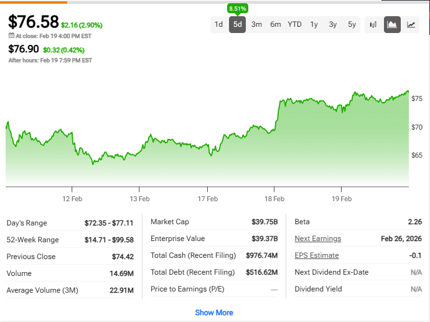The width and height of the screenshot is (430, 322).
Task: Click the Enterprise Value $39.37B
Action: (x=264, y=239)
